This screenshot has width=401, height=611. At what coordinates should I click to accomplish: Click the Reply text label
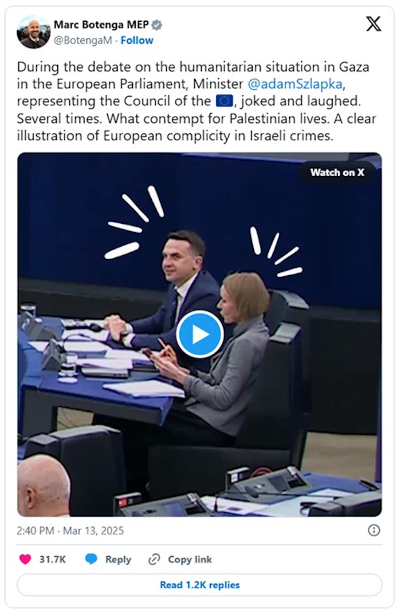(118, 560)
